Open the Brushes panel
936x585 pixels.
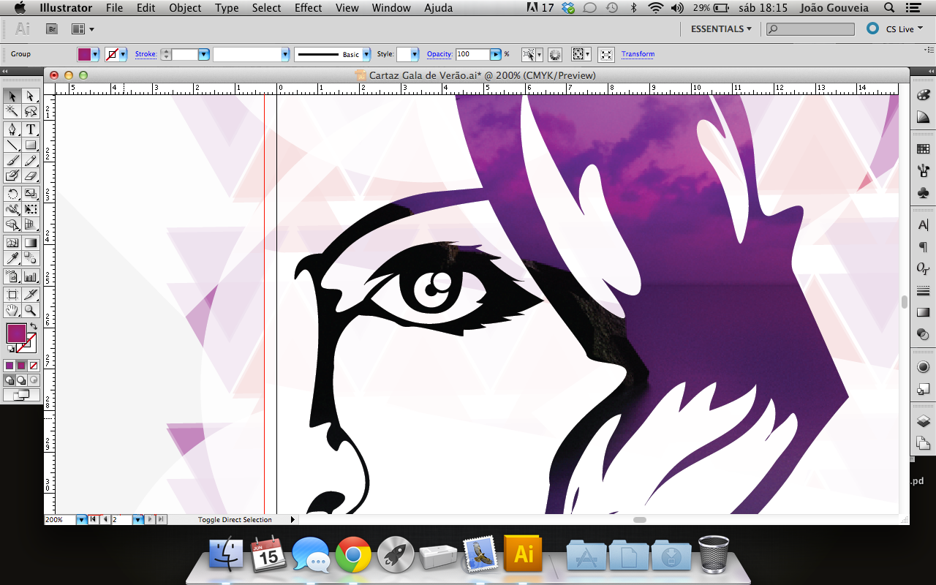coord(923,171)
